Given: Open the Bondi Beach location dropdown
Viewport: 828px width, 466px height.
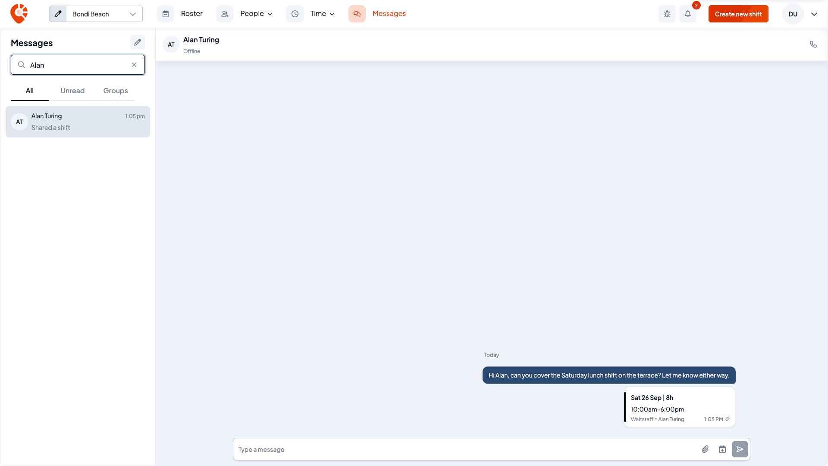Looking at the screenshot, I should [104, 14].
